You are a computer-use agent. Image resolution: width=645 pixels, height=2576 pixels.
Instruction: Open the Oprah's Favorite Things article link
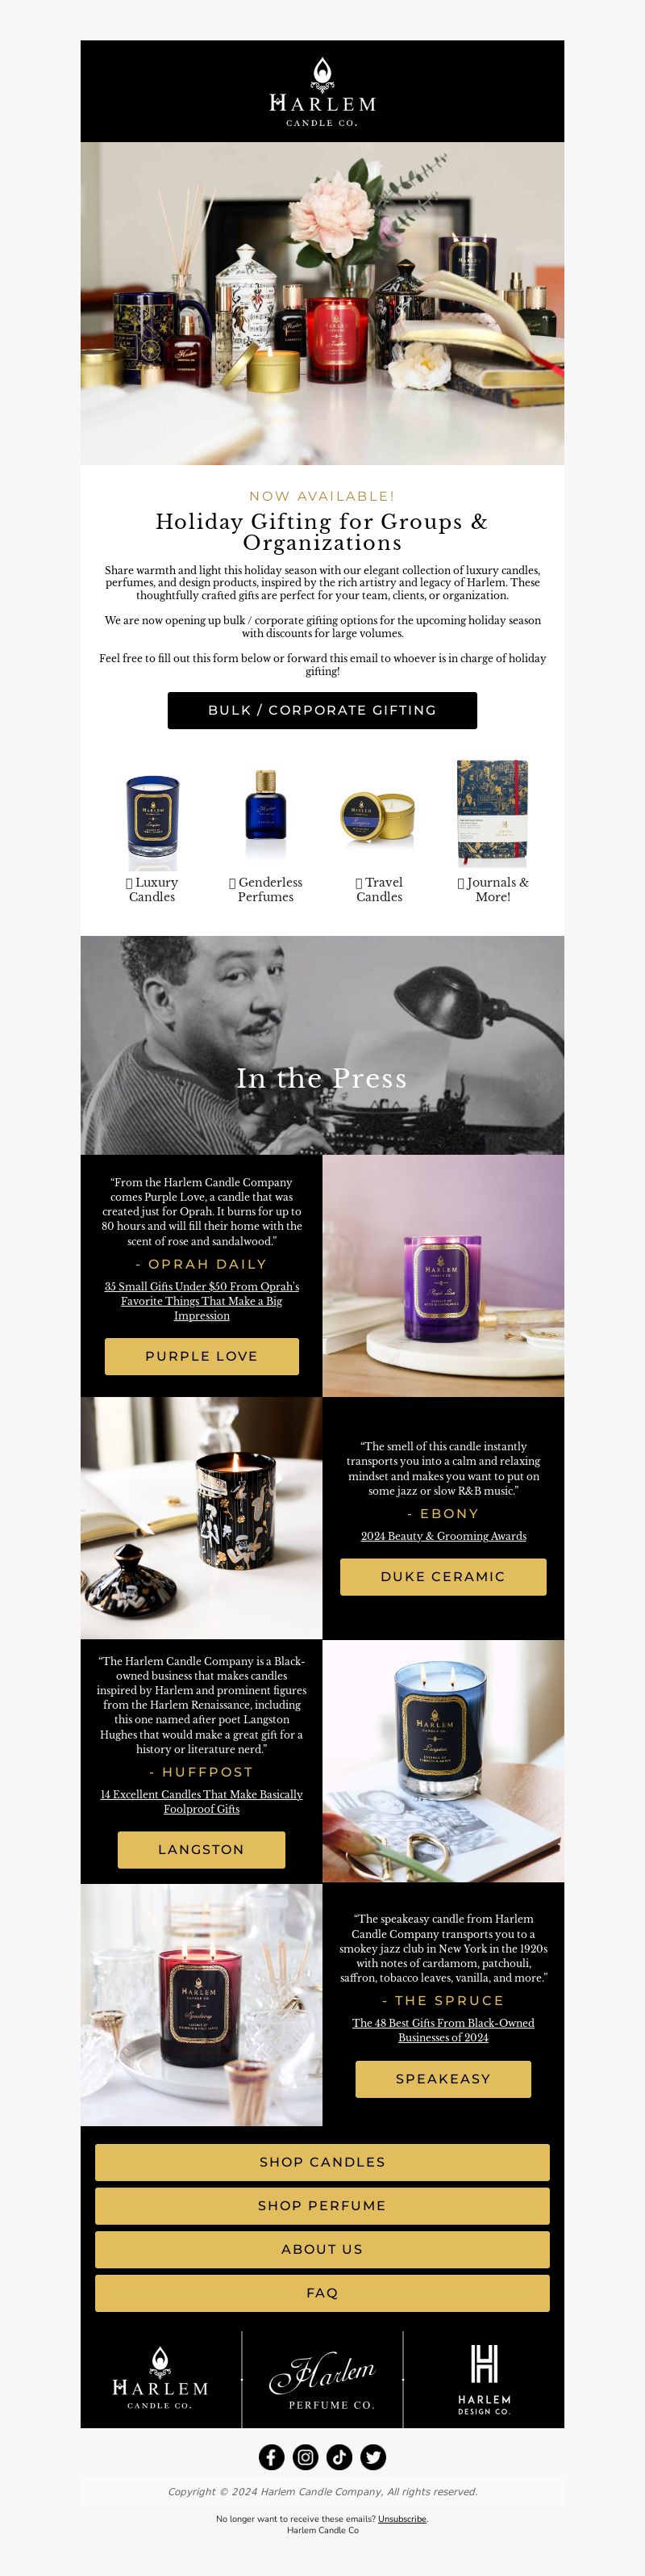202,1301
